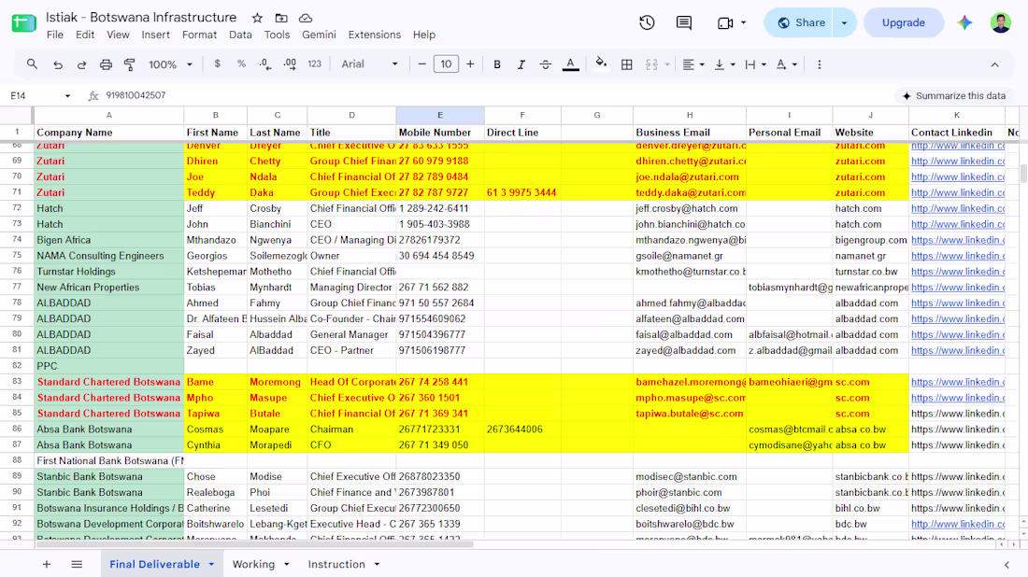
Task: Move the document to a folder
Action: (x=281, y=18)
